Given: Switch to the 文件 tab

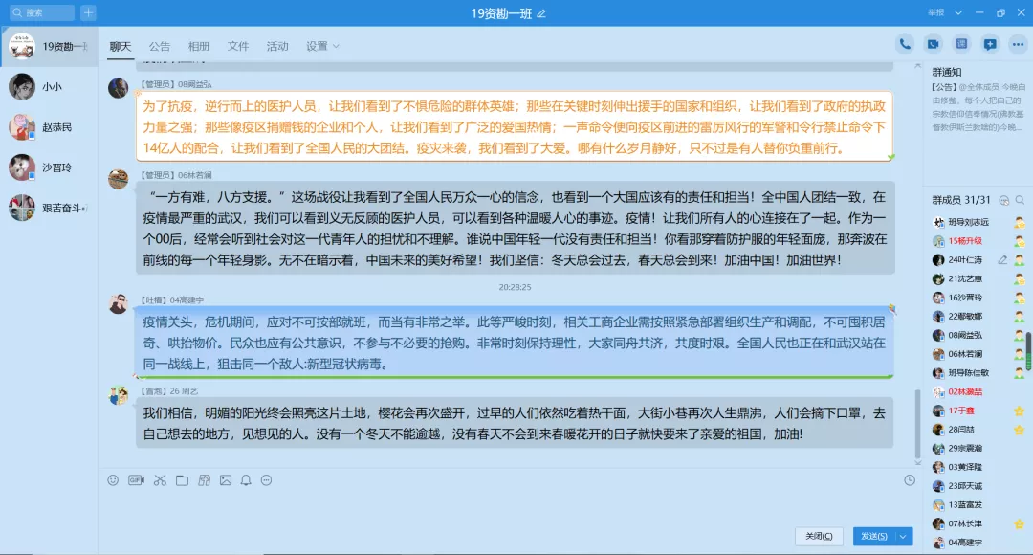Looking at the screenshot, I should pyautogui.click(x=238, y=46).
